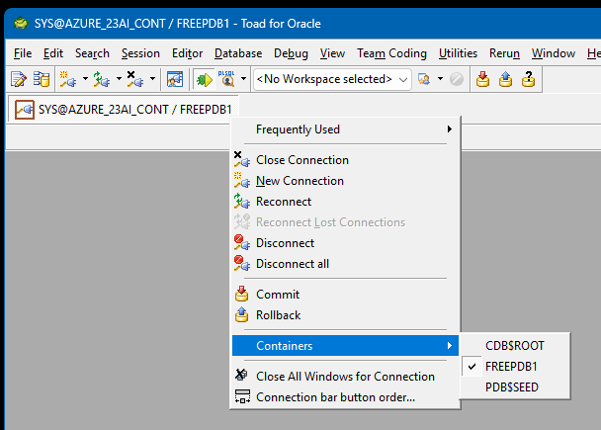Expand the Containers submenu entry
This screenshot has width=601, height=430.
coord(345,346)
